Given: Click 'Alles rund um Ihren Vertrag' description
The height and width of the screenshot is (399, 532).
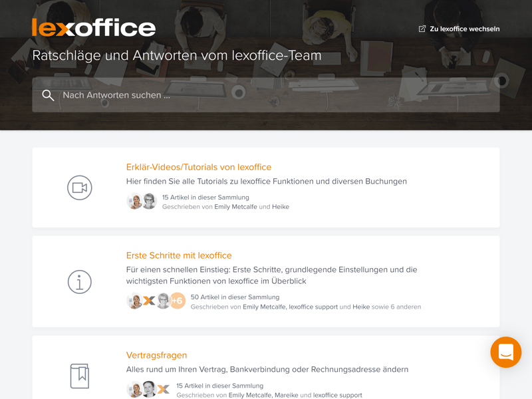Looking at the screenshot, I should [x=267, y=369].
